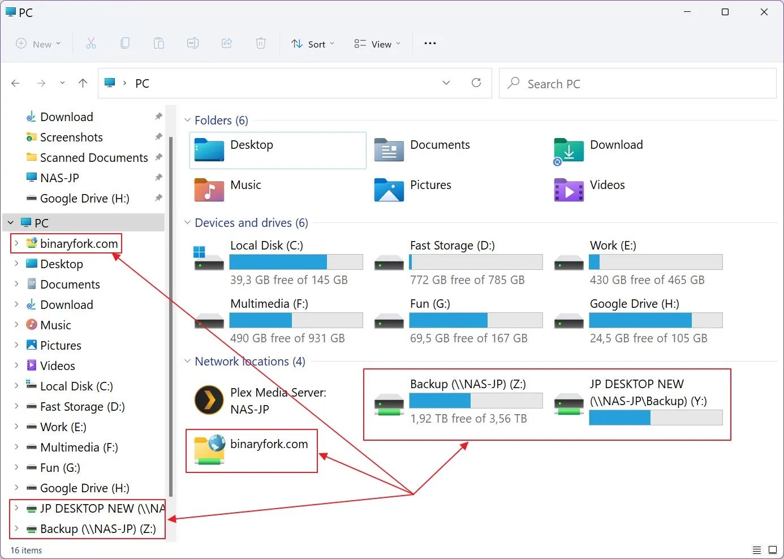Expand Desktop node in navigation tree
The width and height of the screenshot is (784, 559).
click(16, 264)
